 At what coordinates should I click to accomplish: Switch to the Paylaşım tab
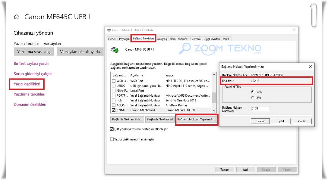[x=124, y=39]
